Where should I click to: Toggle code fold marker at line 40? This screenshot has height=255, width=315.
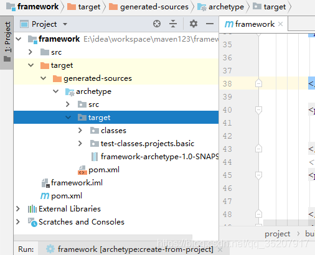pyautogui.click(x=258, y=110)
